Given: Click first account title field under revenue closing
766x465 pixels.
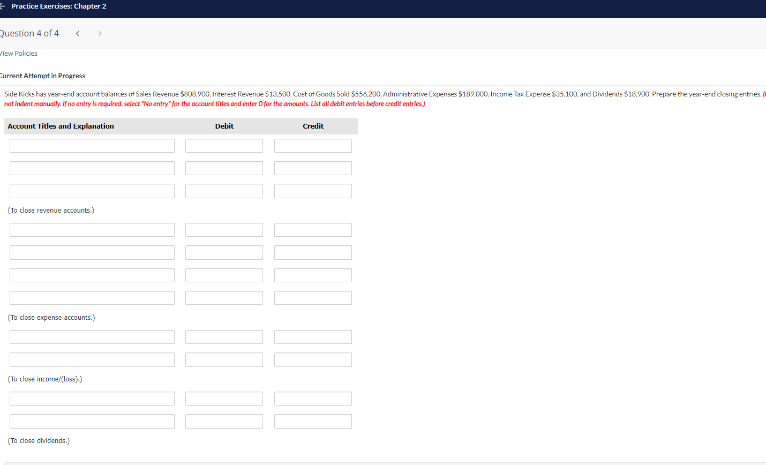Looking at the screenshot, I should 92,146.
